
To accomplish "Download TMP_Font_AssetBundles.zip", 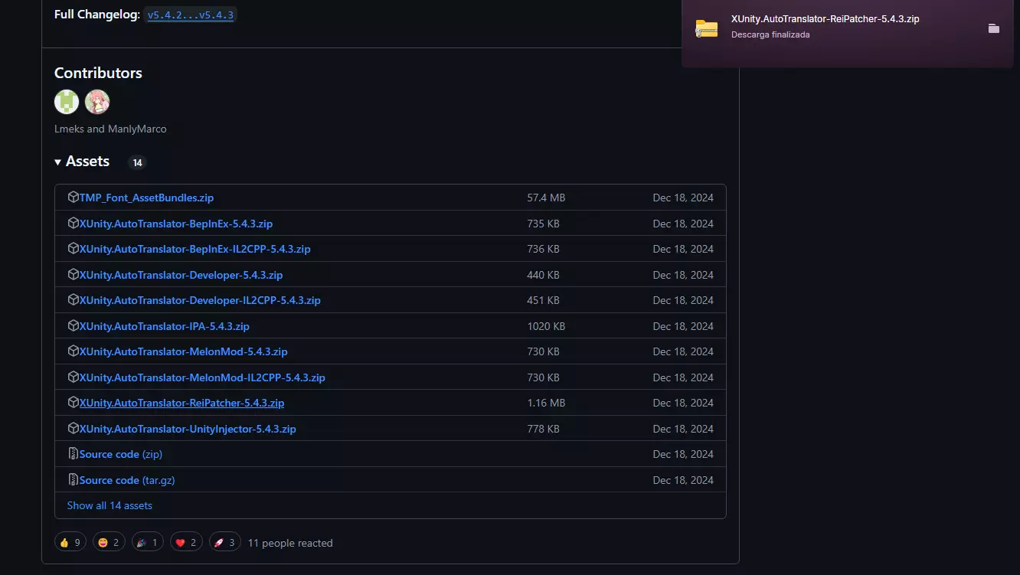I will pos(146,198).
